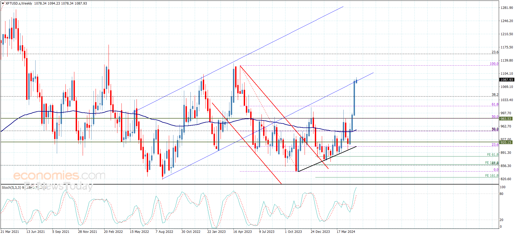This screenshot has width=516, height=235.
Task: Select the 983.53 horizontal level price tag
Action: point(506,119)
